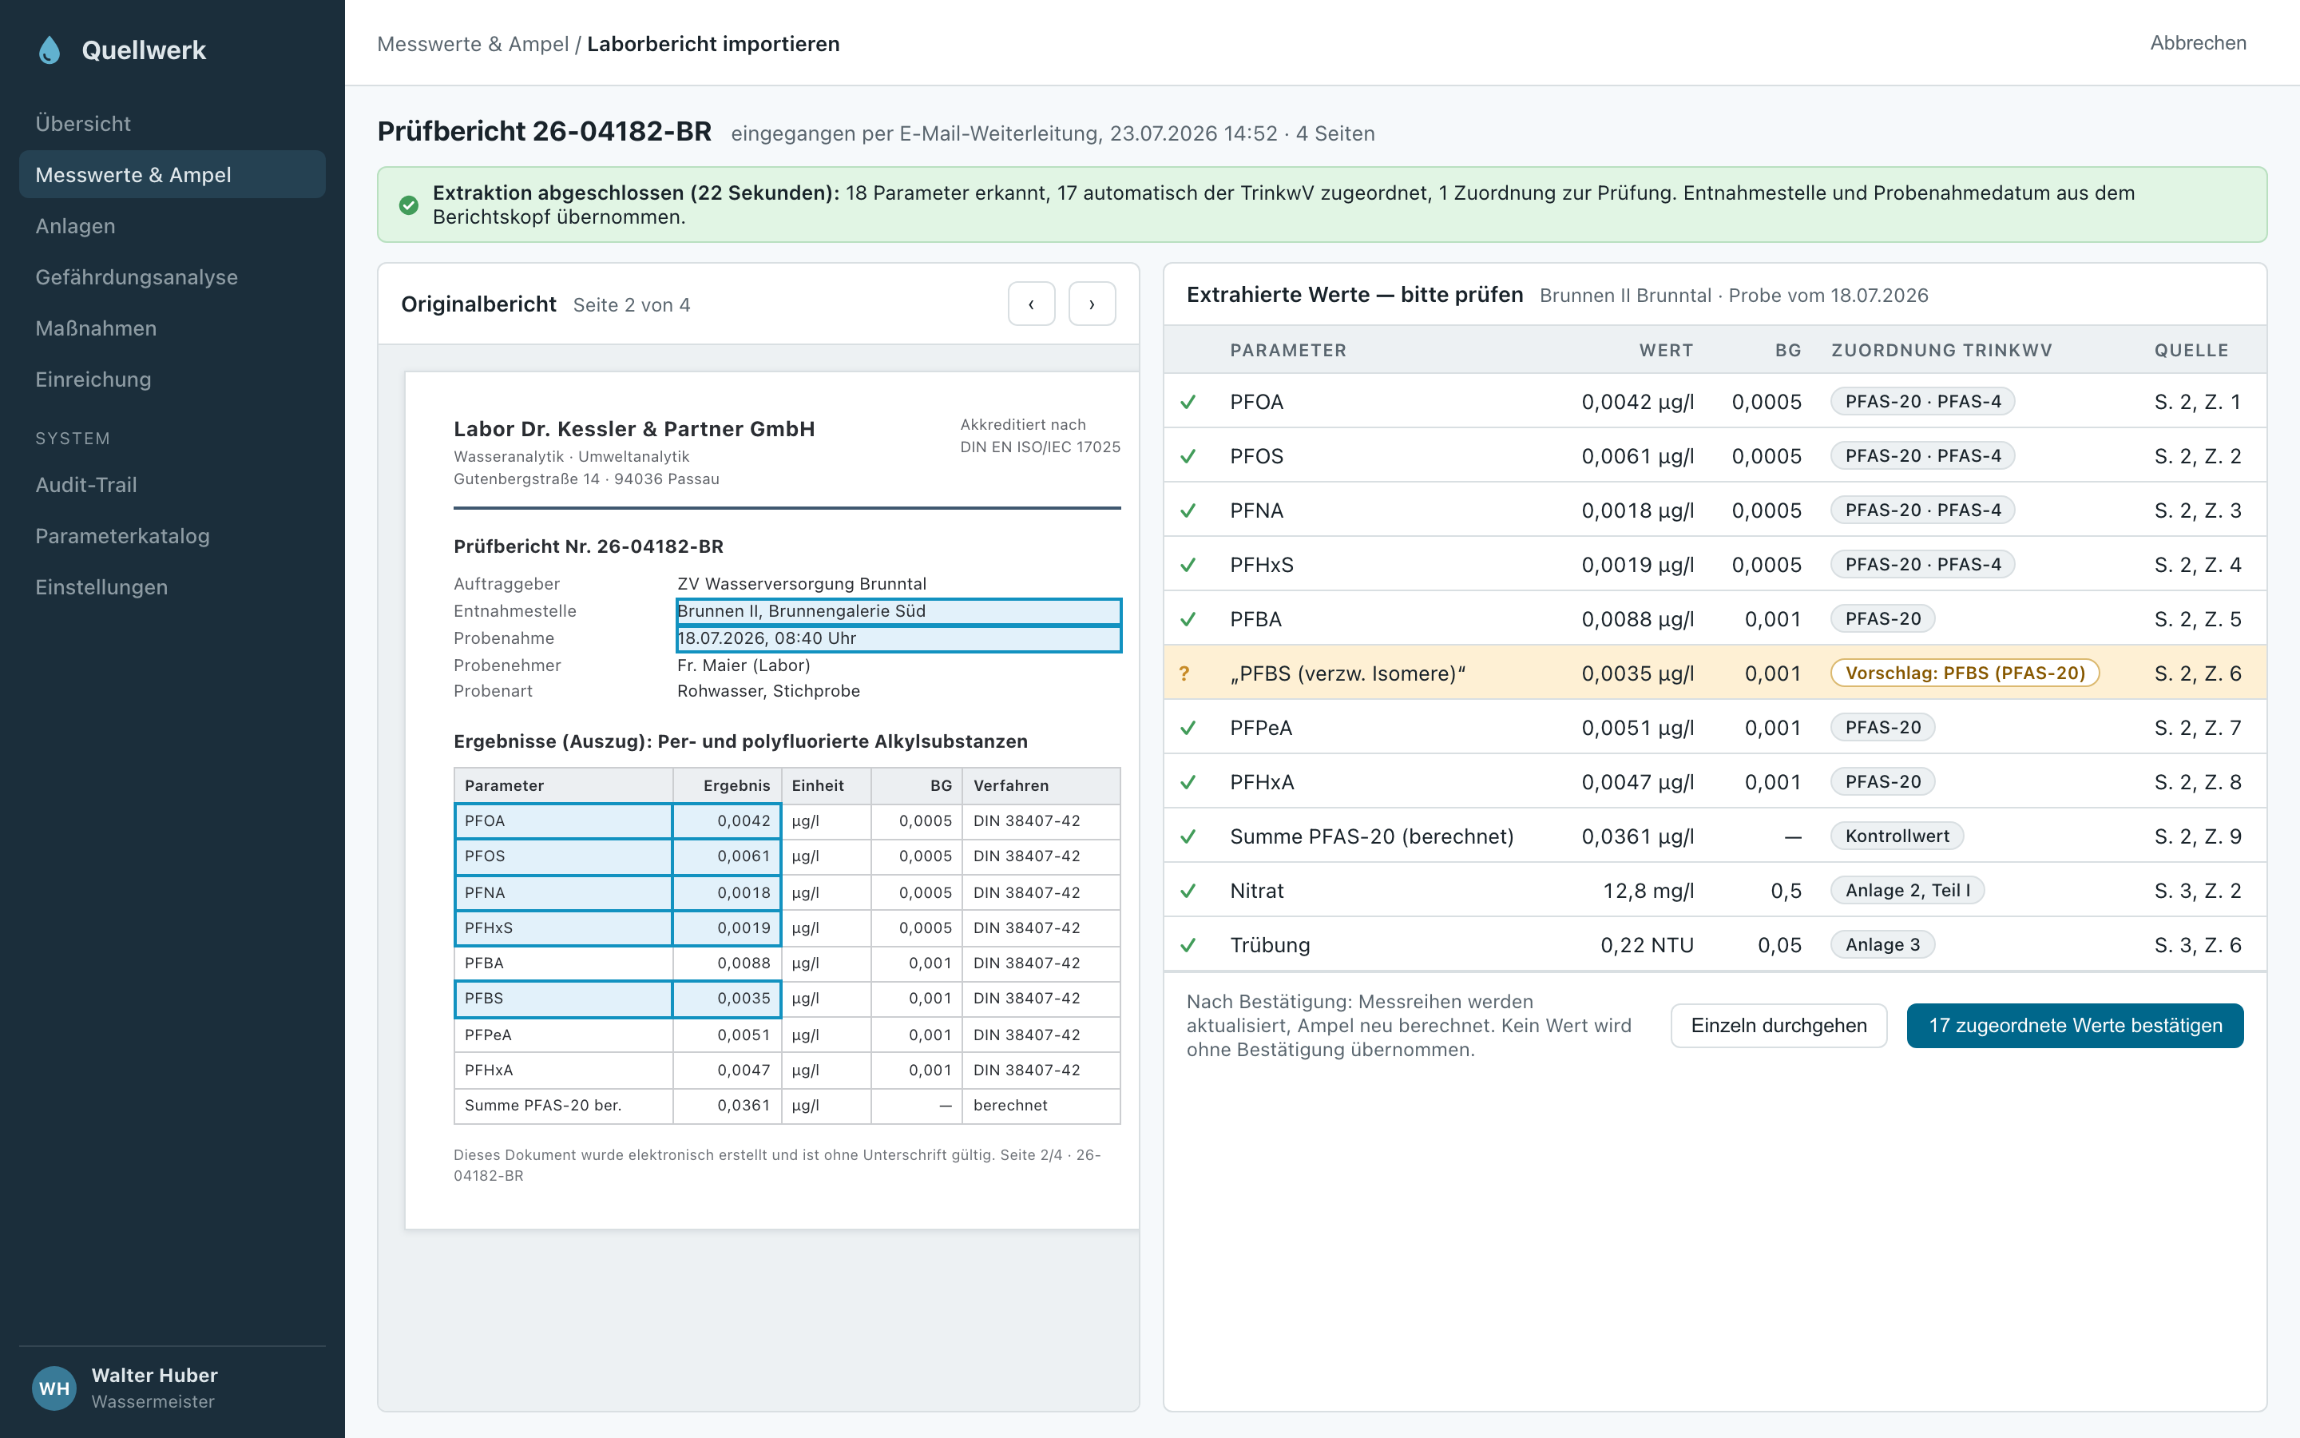The height and width of the screenshot is (1438, 2300).
Task: Click the Kontrollwert assignment tag
Action: 1897,837
